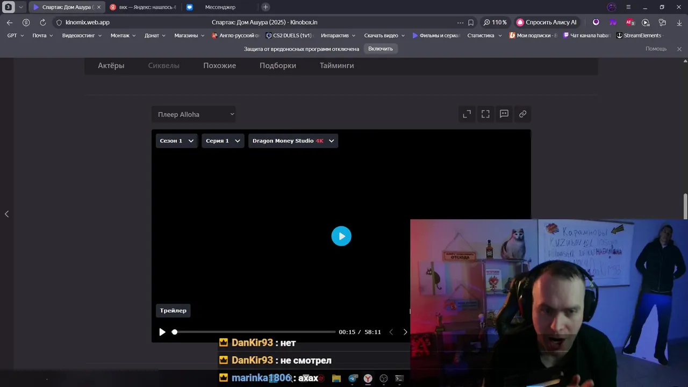Image resolution: width=688 pixels, height=387 pixels.
Task: Close the Спартак: Дом Ашура tab
Action: (99, 7)
